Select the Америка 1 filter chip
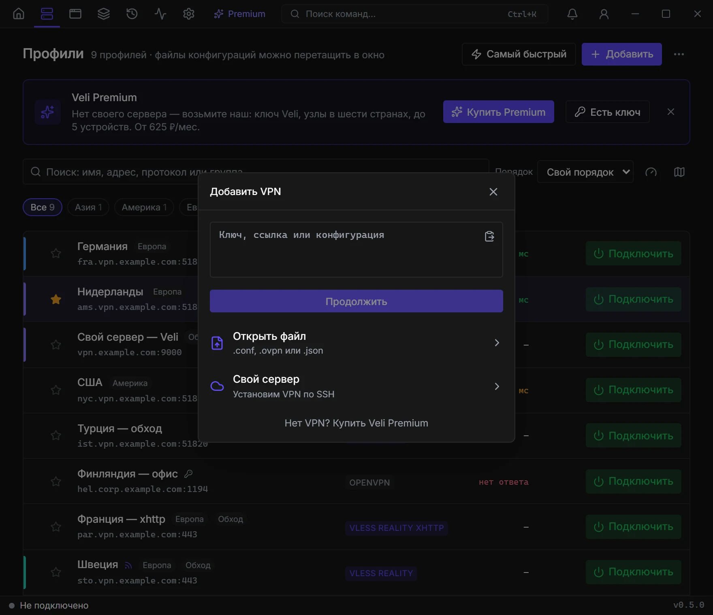713x615 pixels. (144, 207)
